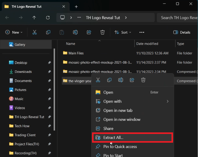Click the Rename icon in the toolbar

click(75, 32)
